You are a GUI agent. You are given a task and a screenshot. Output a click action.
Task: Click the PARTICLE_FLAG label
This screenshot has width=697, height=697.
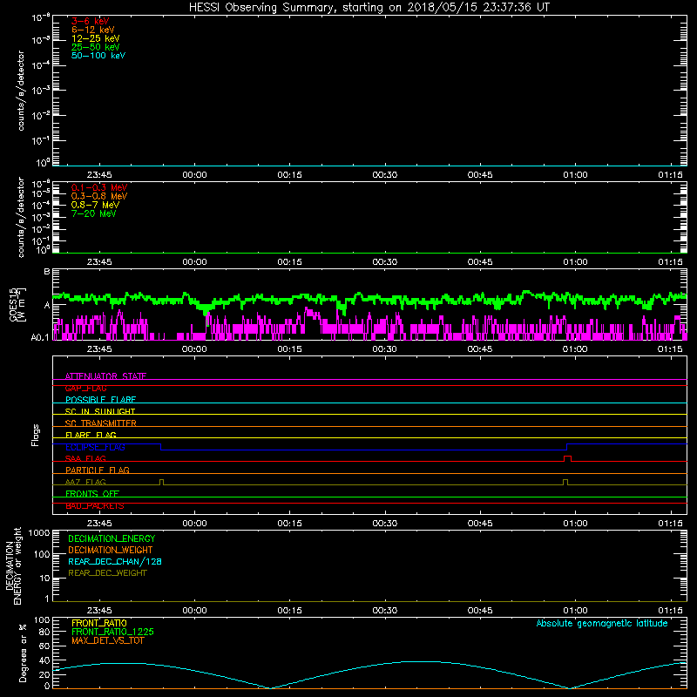point(98,470)
